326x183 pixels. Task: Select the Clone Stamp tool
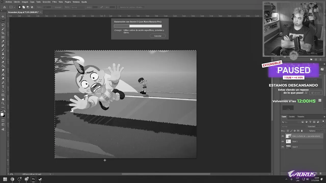(x=3, y=54)
